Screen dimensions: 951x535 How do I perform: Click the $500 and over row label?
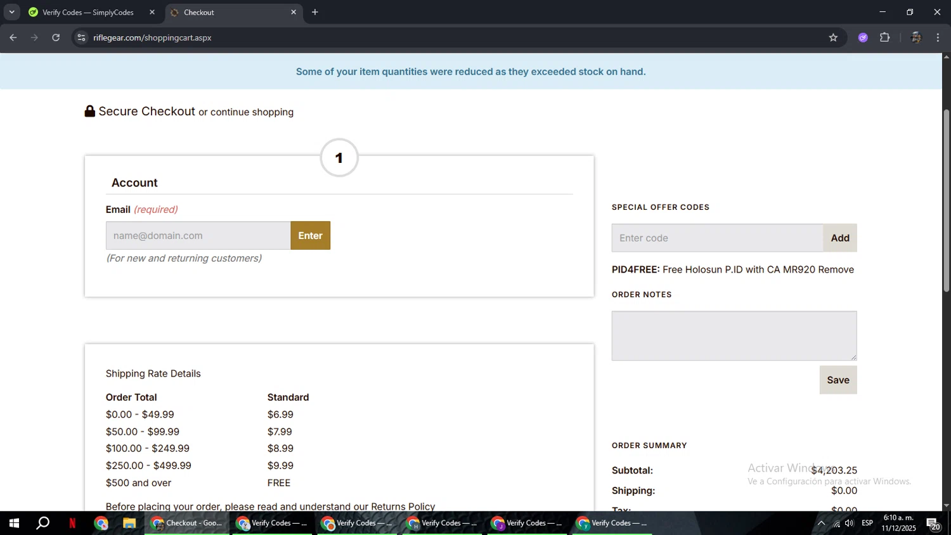click(x=138, y=483)
